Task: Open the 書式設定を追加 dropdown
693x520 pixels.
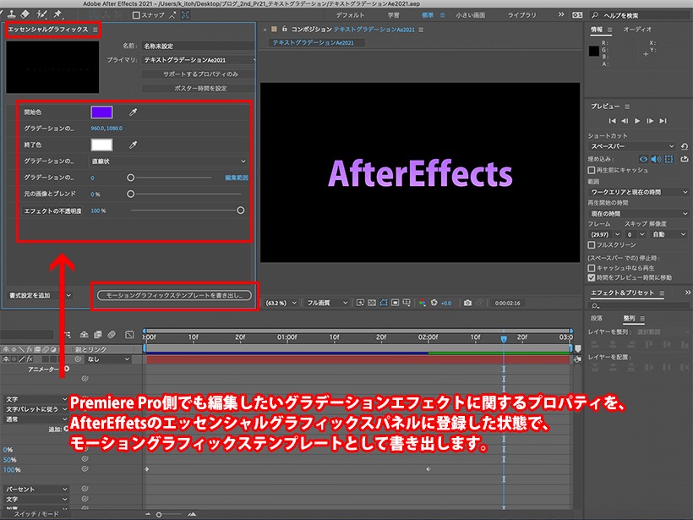Action: tap(40, 295)
